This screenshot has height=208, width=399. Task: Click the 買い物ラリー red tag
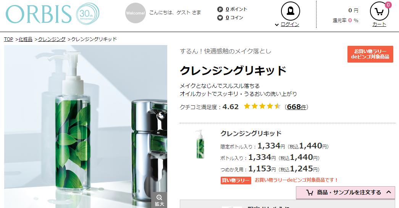(x=236, y=180)
